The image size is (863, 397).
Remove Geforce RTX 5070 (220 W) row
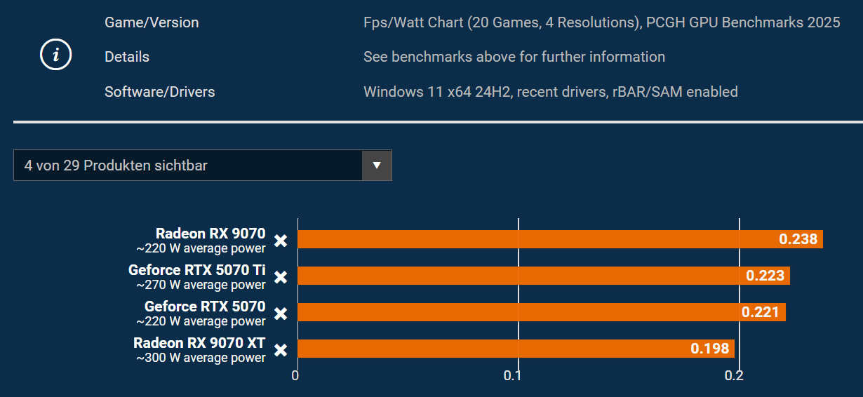[280, 314]
